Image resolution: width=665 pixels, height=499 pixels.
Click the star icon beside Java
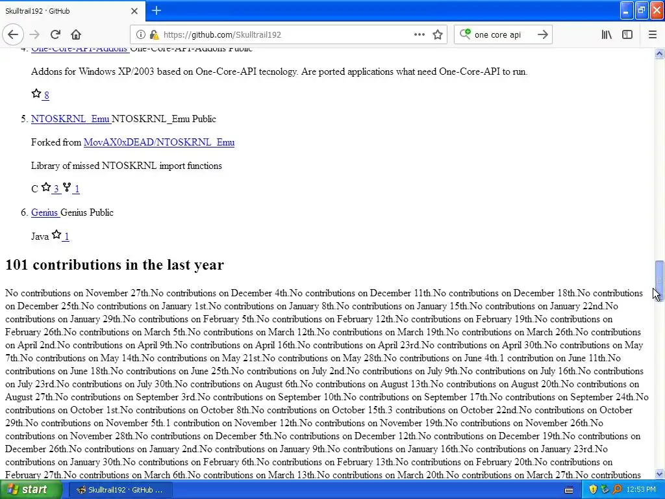(56, 234)
